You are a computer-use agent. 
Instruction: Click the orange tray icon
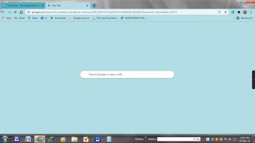point(217,139)
